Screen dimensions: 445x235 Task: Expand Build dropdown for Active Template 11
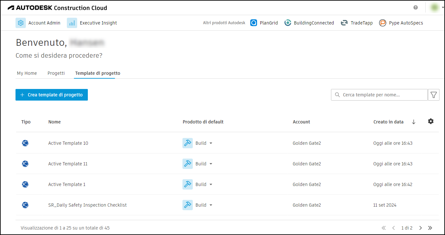(211, 164)
